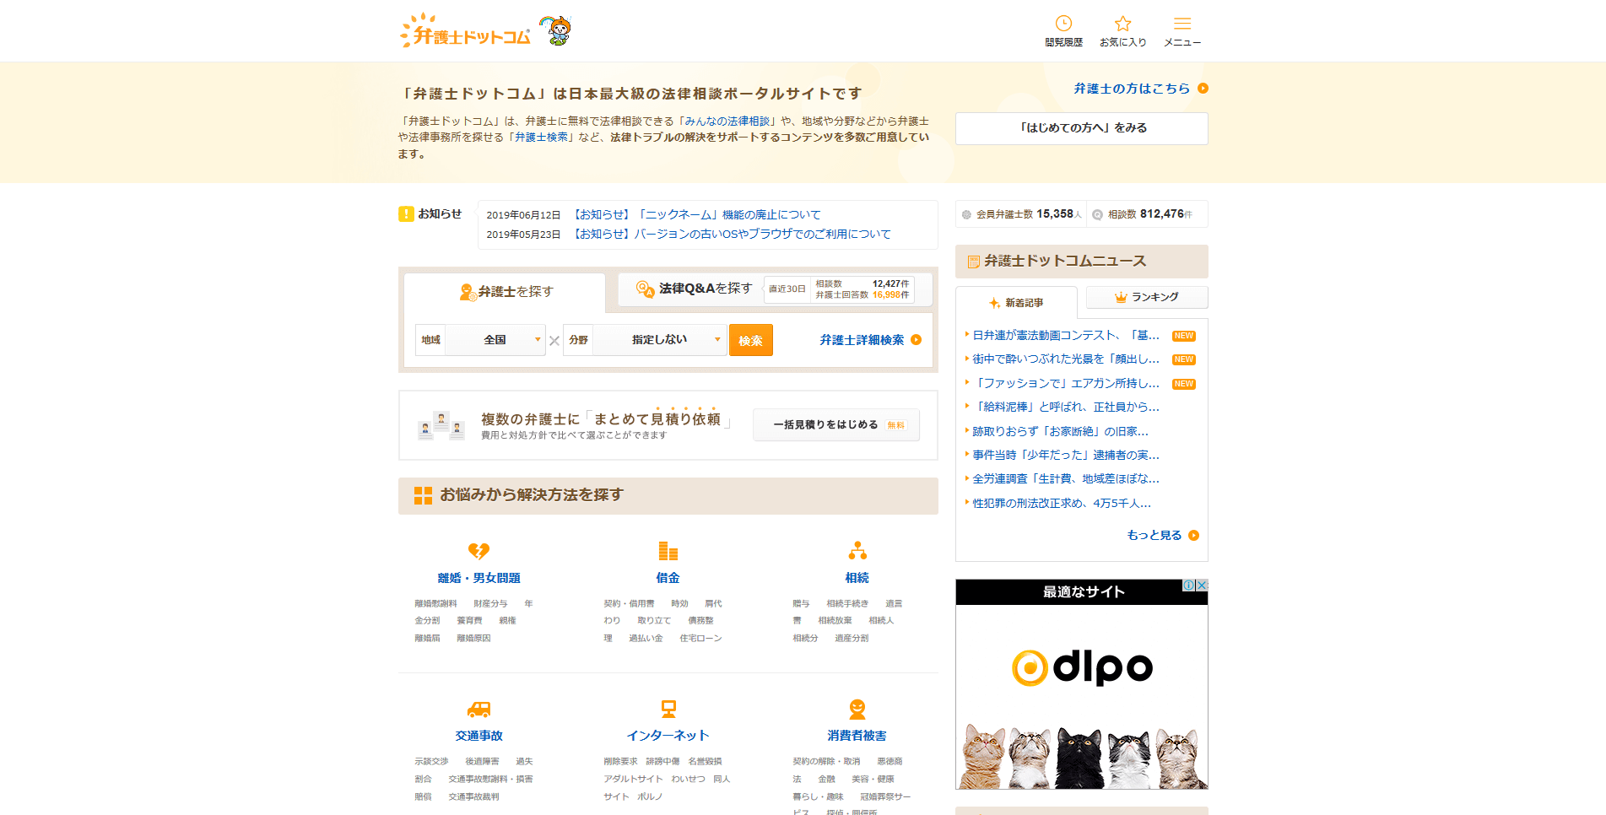
Task: Click the 交通事故 car icon
Action: click(x=479, y=709)
